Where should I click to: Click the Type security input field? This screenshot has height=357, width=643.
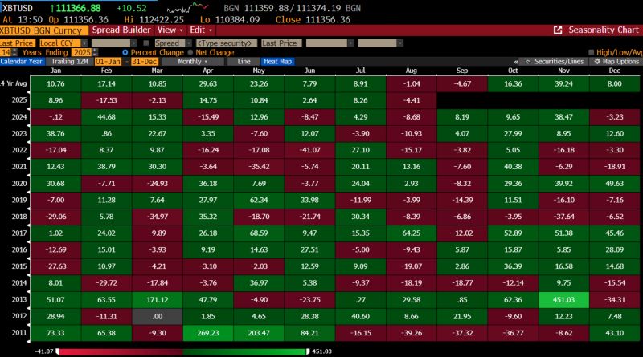click(x=227, y=43)
